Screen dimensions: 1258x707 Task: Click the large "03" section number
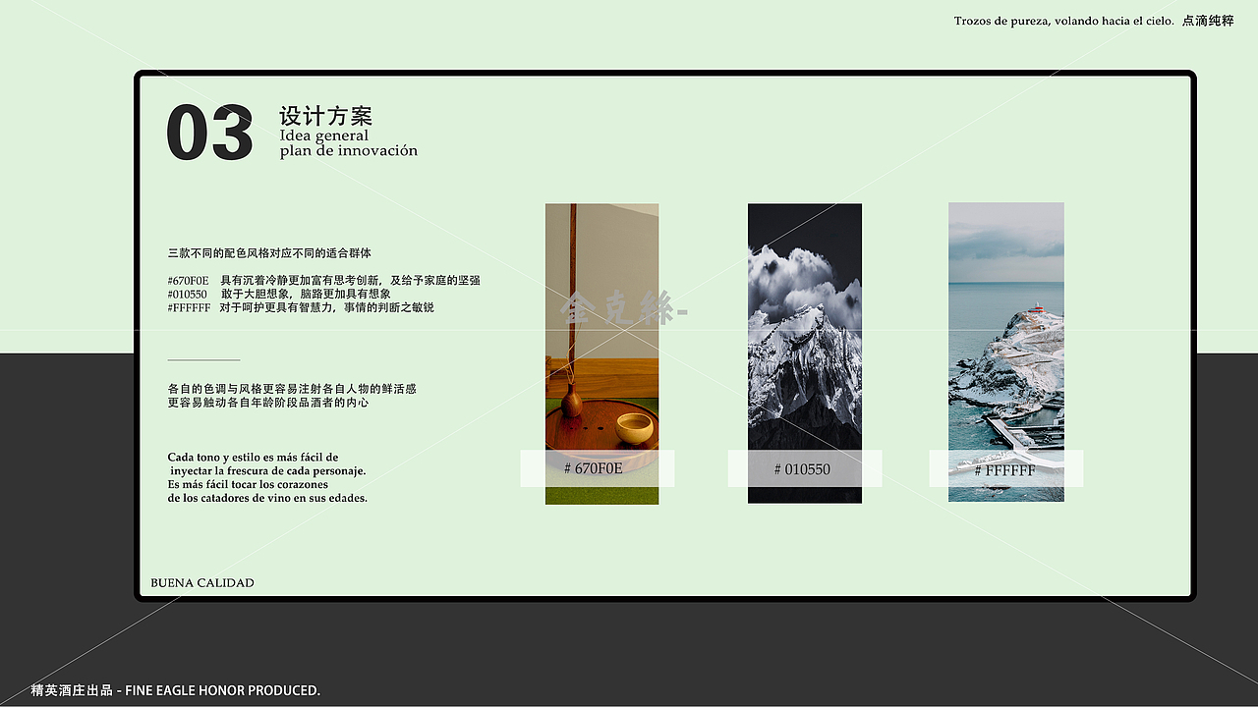pyautogui.click(x=209, y=133)
